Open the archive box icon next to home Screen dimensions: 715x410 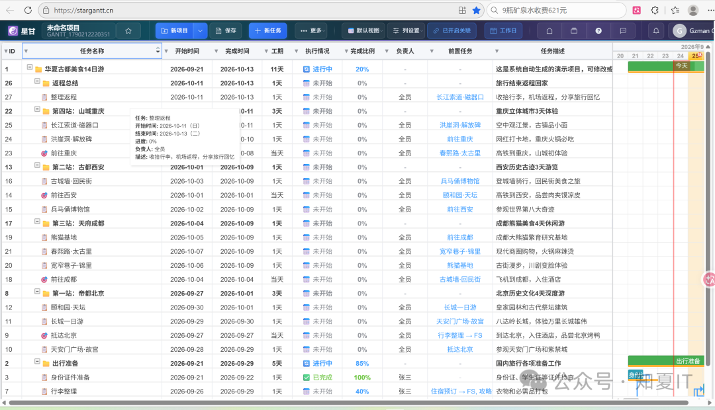(574, 30)
